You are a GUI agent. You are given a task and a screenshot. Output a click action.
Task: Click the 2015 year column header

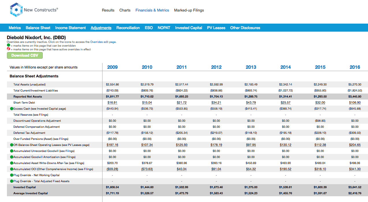(320, 67)
